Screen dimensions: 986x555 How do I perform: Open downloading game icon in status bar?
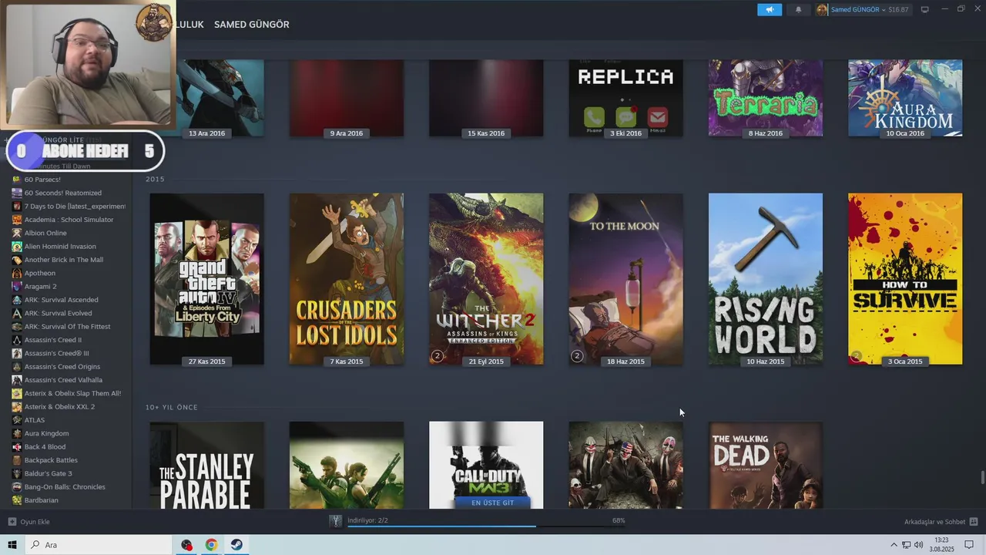click(336, 521)
